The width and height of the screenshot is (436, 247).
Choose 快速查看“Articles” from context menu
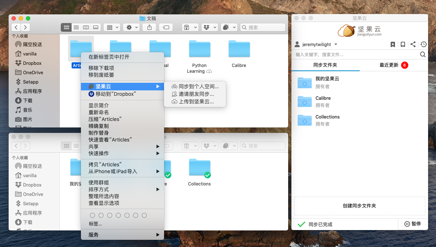(122, 140)
